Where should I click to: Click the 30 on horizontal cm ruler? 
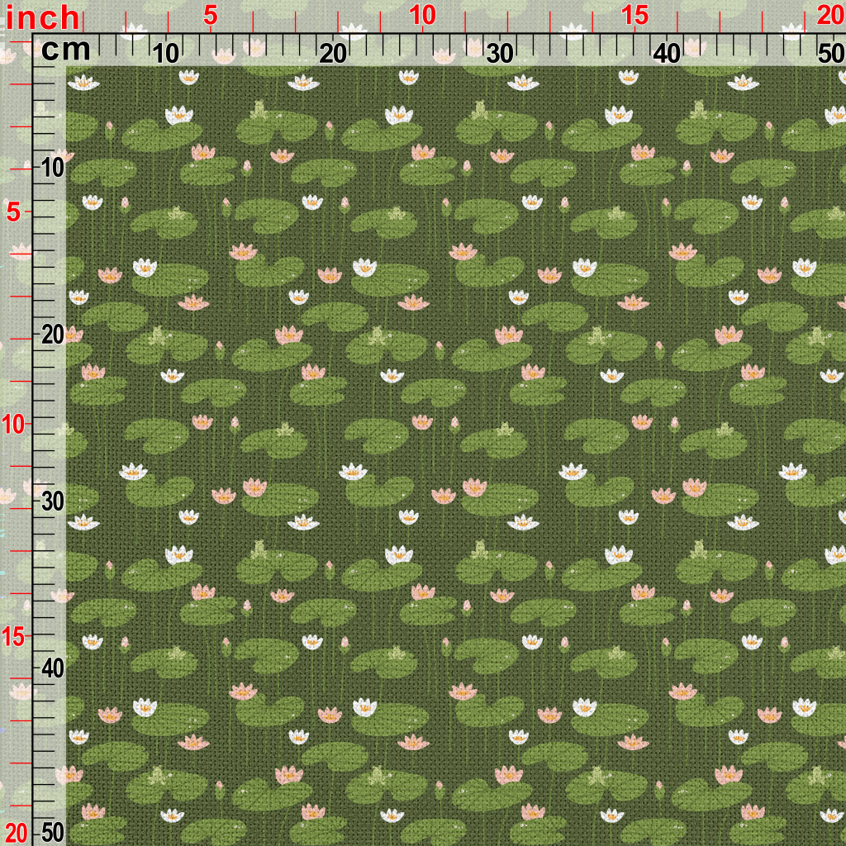coord(500,53)
